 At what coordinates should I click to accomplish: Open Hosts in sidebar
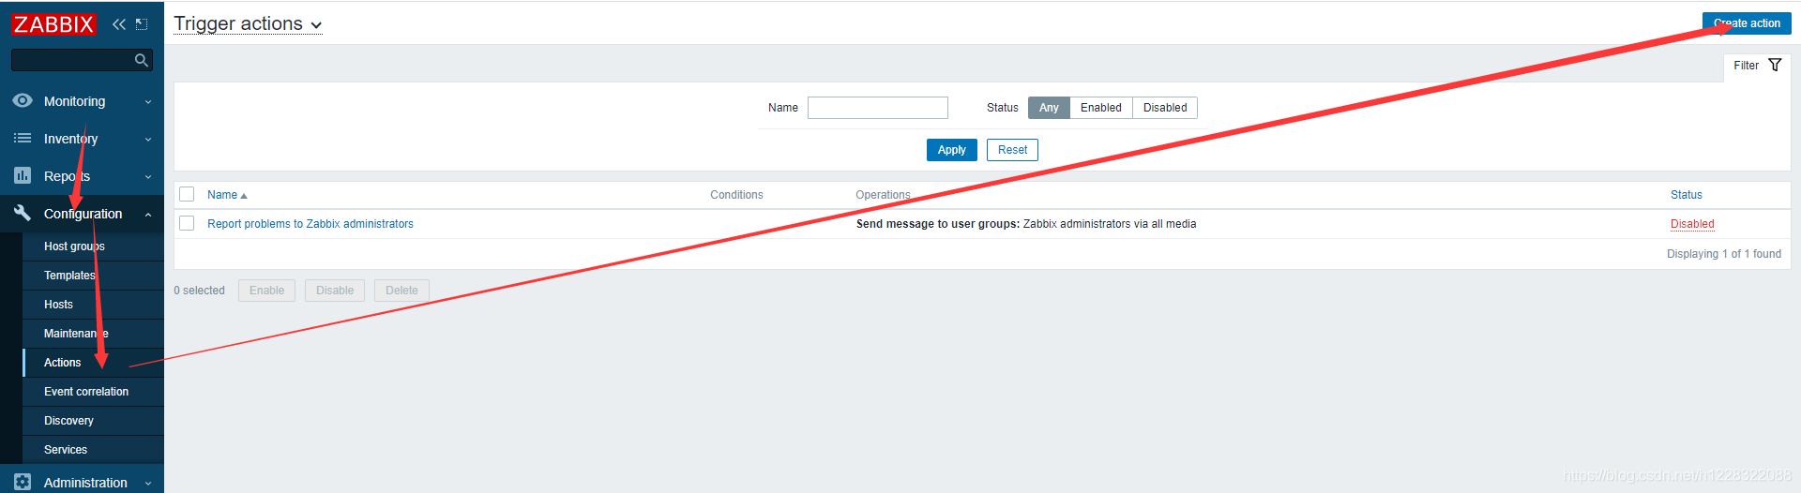pos(93,305)
